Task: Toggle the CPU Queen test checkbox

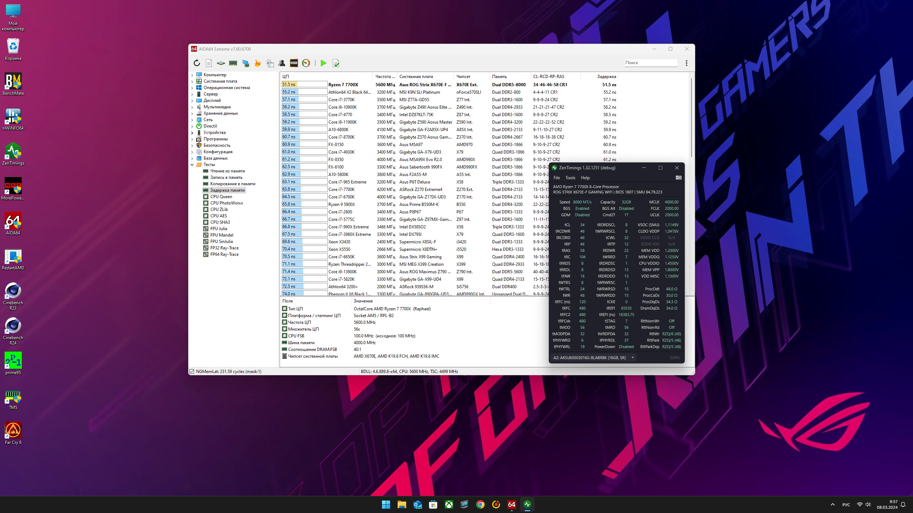Action: tap(206, 197)
